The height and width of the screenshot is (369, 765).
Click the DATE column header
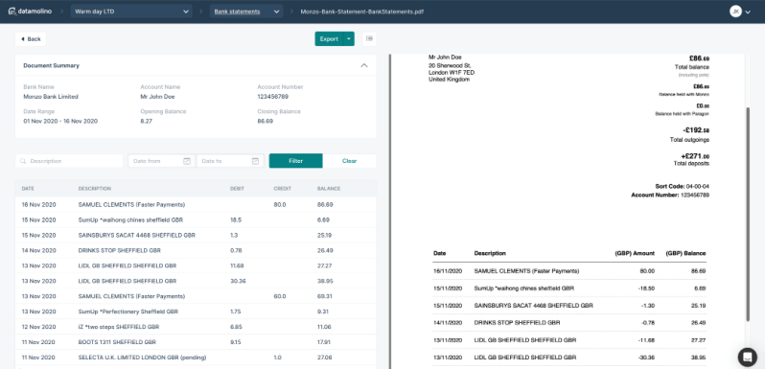(x=28, y=189)
